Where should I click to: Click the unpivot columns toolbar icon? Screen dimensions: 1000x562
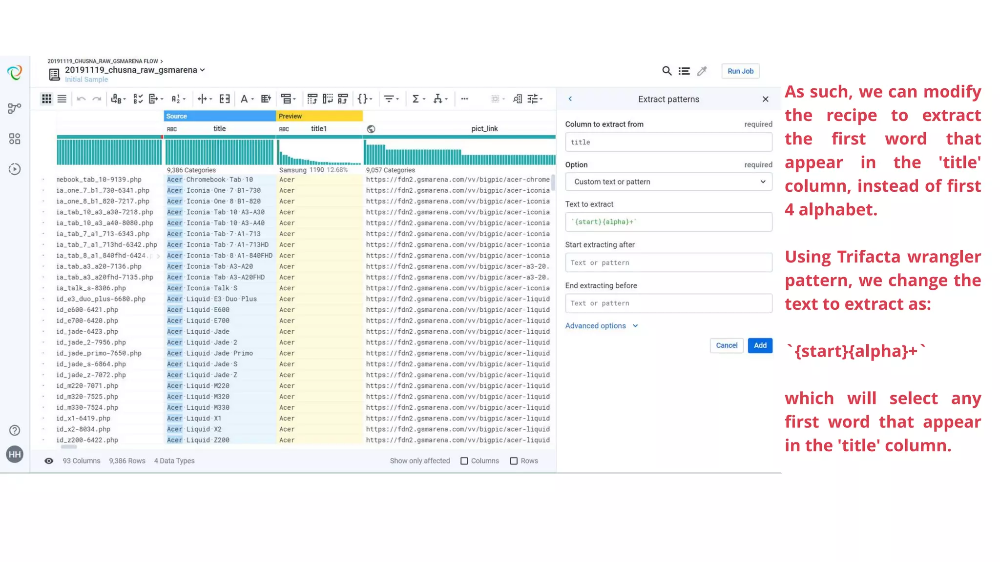[328, 99]
